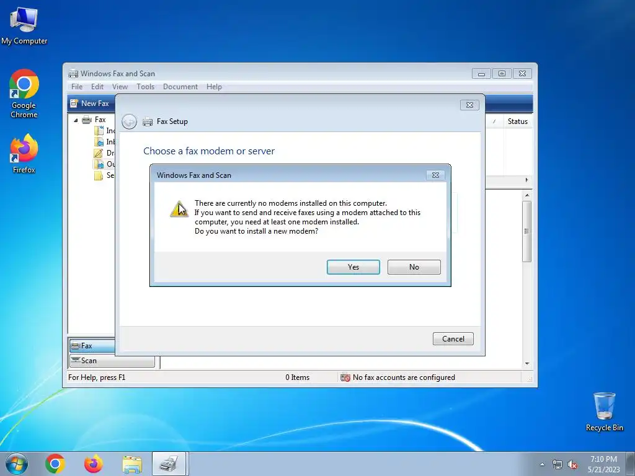Open My Computer desktop icon

tap(24, 25)
